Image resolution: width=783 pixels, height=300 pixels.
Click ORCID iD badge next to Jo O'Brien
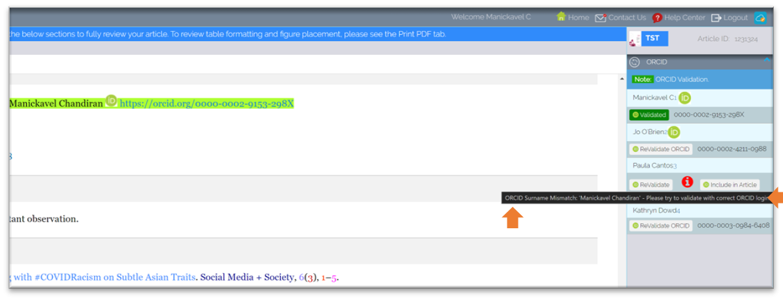[x=674, y=132]
